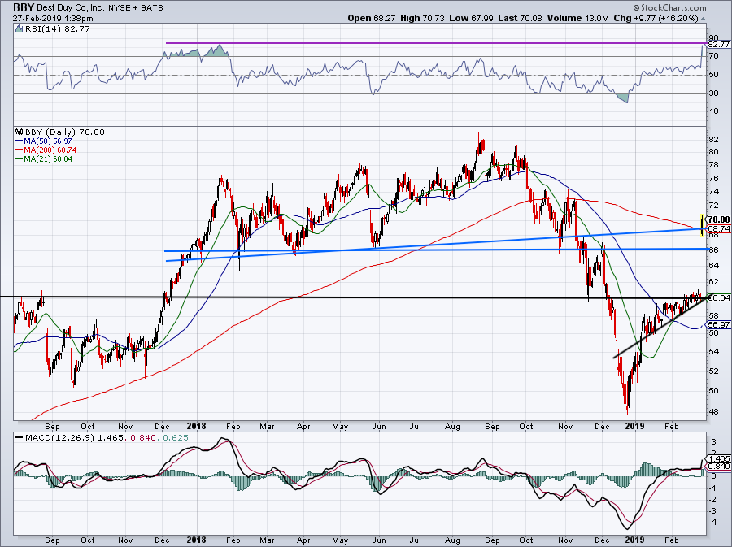The width and height of the screenshot is (732, 547).
Task: Click the 56.97 MA(50) tag on price axis
Action: point(719,324)
